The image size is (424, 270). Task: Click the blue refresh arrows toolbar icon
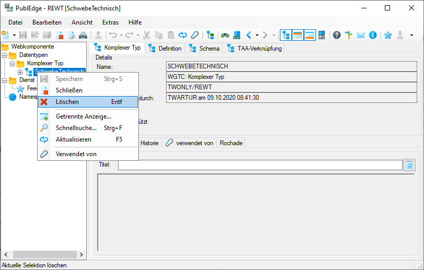[x=183, y=35]
